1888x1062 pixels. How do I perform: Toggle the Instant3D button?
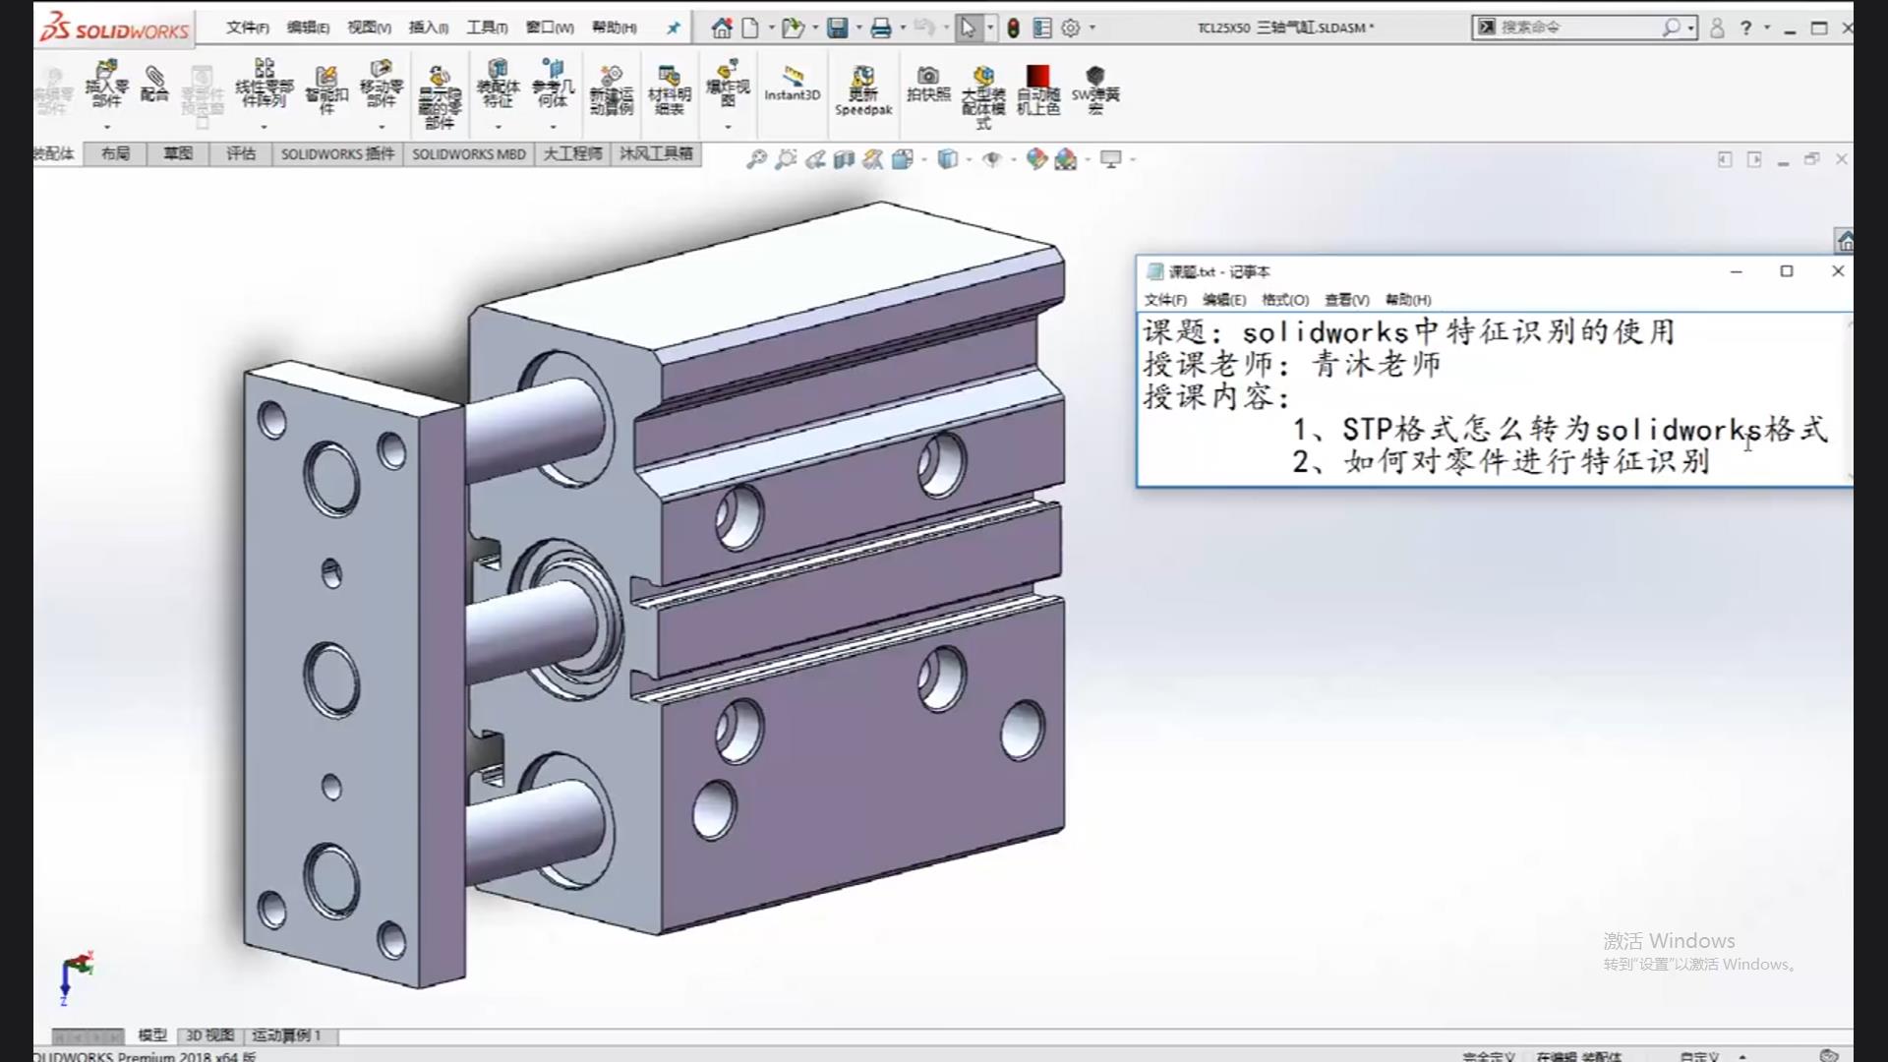792,83
